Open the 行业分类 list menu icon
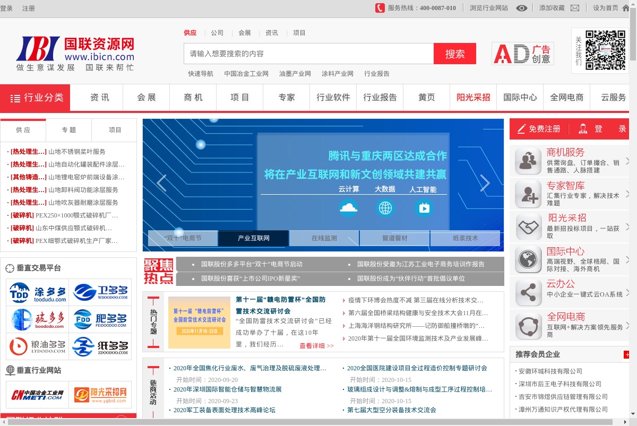Image resolution: width=637 pixels, height=426 pixels. pyautogui.click(x=15, y=98)
